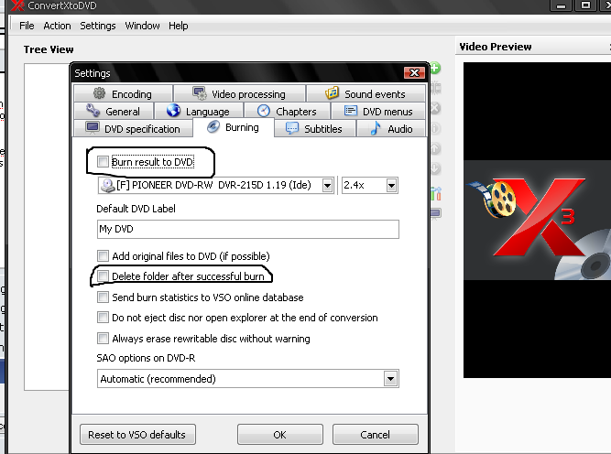Click the monitor preview icon in side toolbar
Screen dimensions: 611x454
(x=435, y=214)
